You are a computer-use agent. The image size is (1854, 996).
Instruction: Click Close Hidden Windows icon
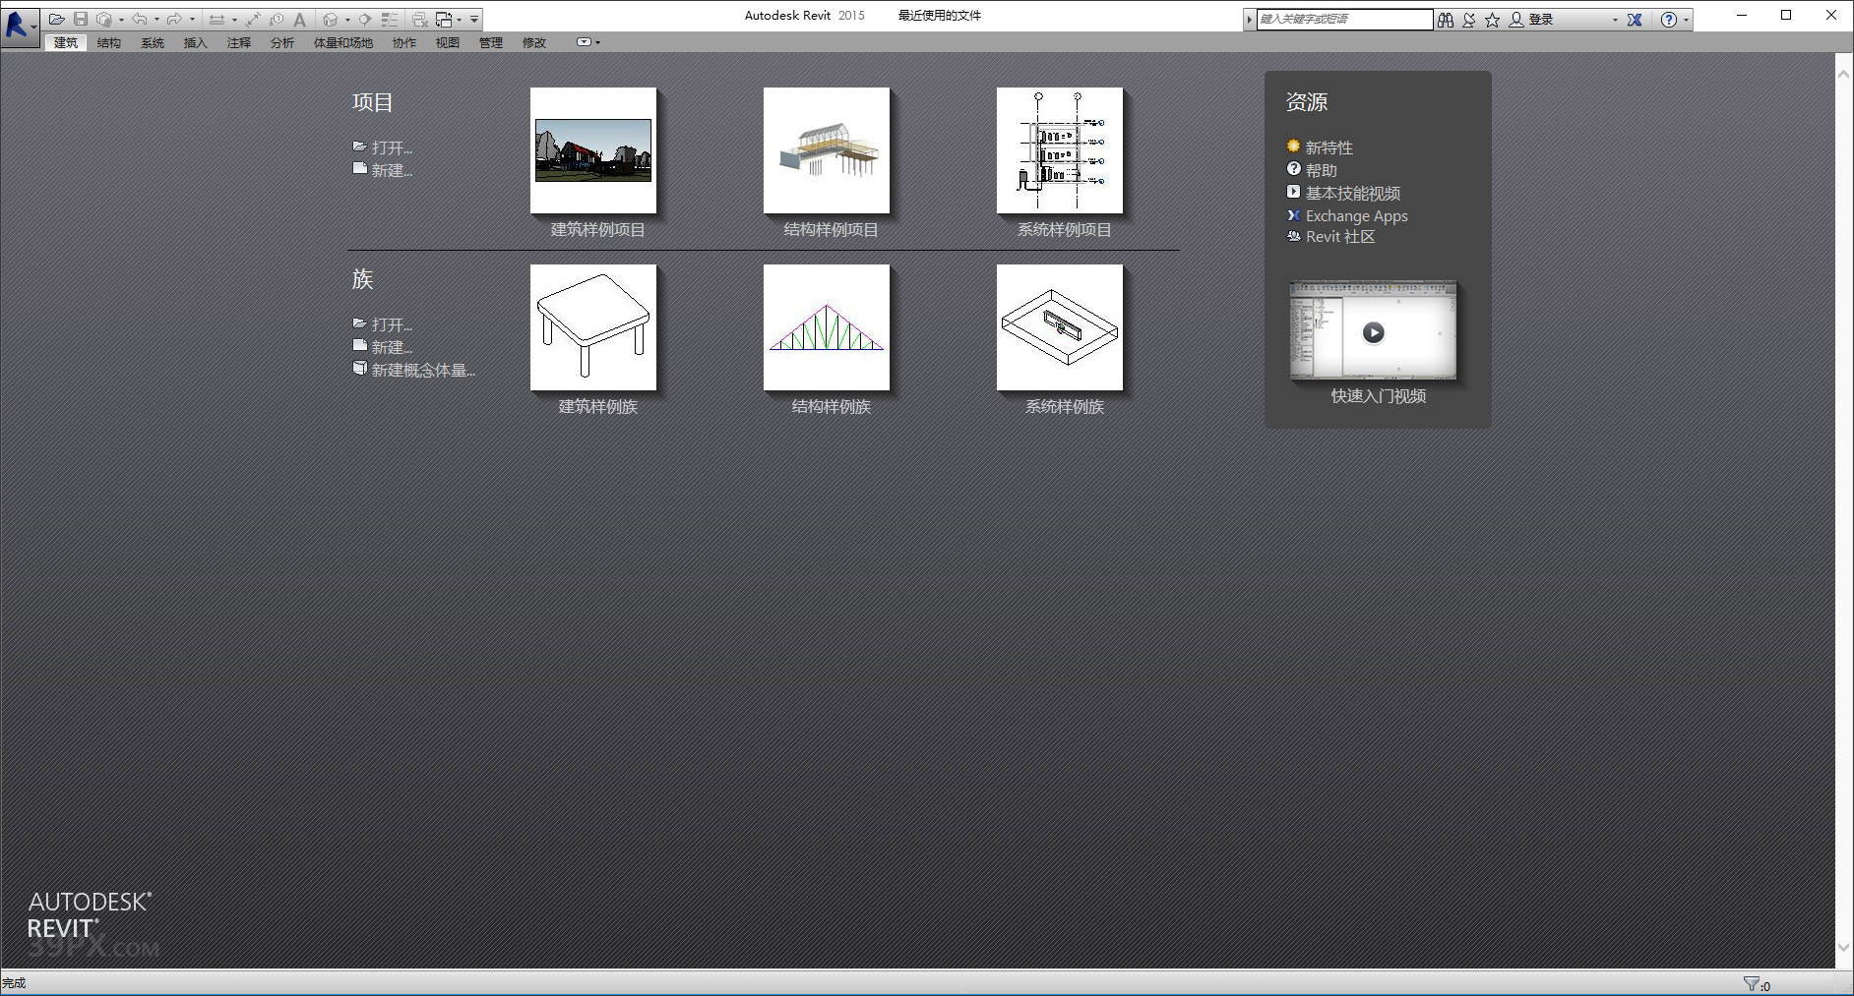click(419, 19)
